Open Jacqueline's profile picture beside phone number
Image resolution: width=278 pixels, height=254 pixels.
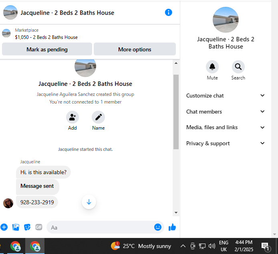(x=8, y=203)
